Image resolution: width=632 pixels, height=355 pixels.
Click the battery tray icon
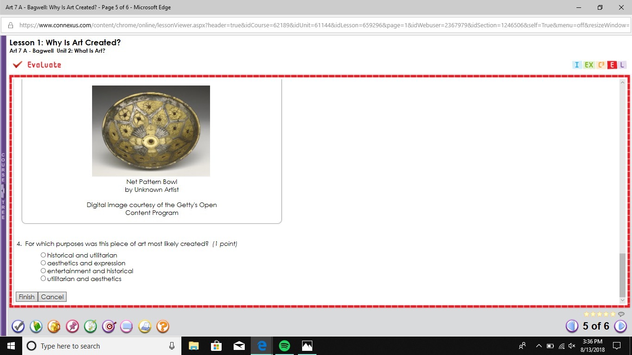tap(551, 346)
